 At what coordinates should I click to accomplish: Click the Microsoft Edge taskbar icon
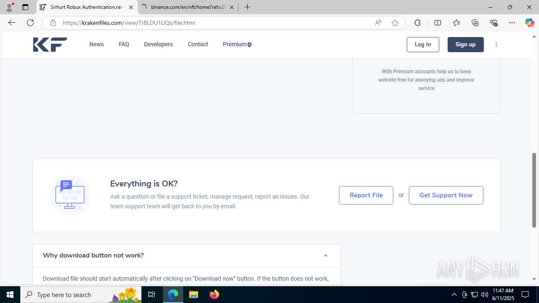[x=173, y=295]
